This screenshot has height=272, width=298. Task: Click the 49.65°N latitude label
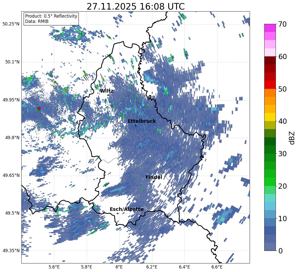point(11,175)
